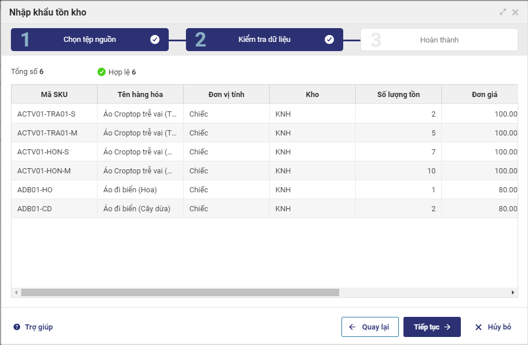Click the Tên hàng hóa column header
The width and height of the screenshot is (528, 345).
point(140,94)
